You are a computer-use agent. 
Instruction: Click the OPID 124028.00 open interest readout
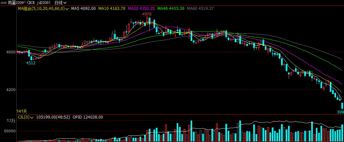tap(87, 117)
